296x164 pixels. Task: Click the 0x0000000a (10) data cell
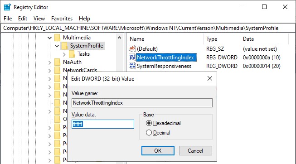pos(262,58)
